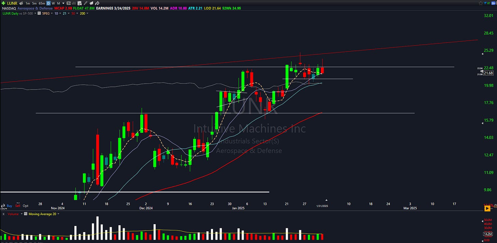Click the Mar 2025 date axis label
The image size is (497, 243).
(x=410, y=208)
